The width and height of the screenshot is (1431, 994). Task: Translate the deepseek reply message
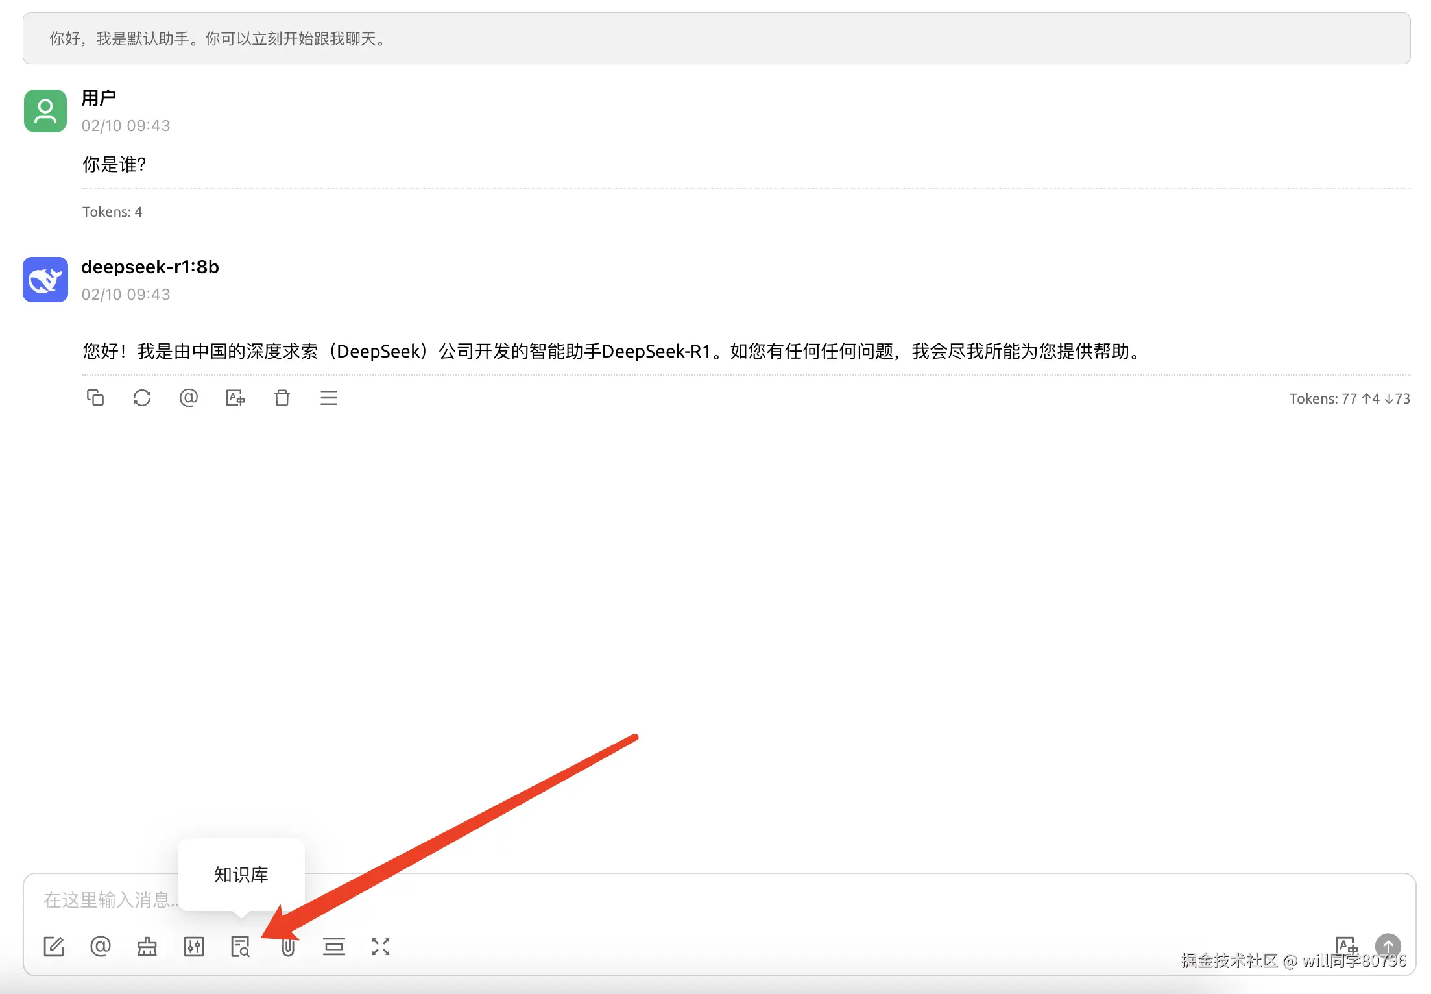point(235,398)
